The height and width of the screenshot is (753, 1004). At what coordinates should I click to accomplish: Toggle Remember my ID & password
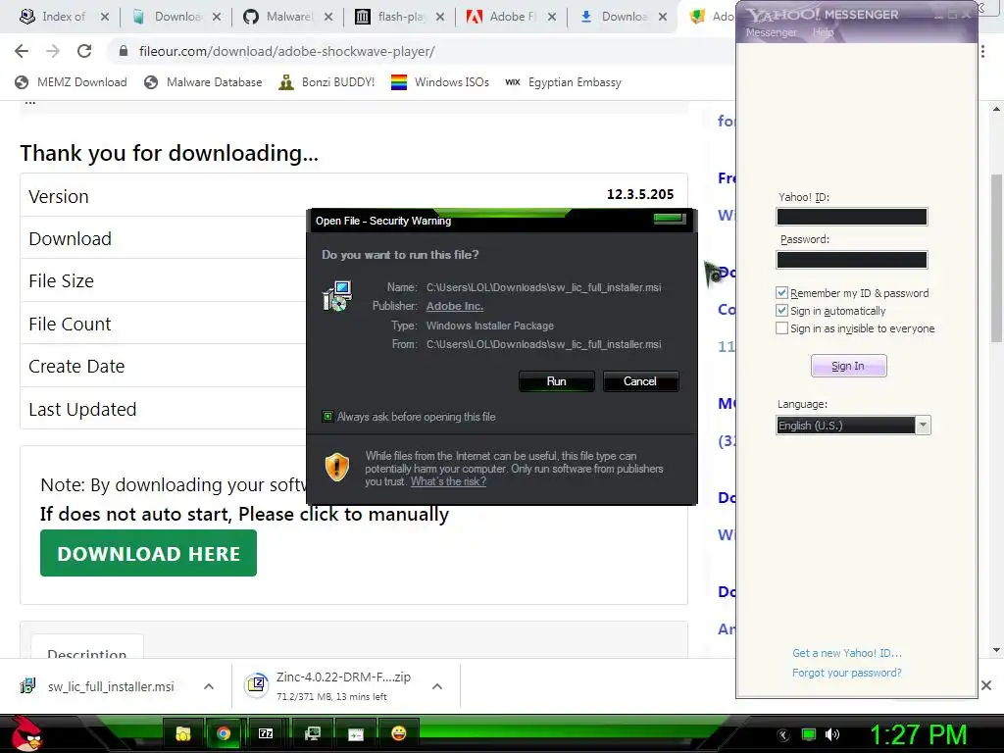(x=781, y=292)
